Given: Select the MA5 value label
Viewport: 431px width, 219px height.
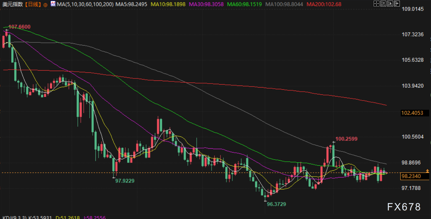Looking at the screenshot, I should pyautogui.click(x=132, y=4).
